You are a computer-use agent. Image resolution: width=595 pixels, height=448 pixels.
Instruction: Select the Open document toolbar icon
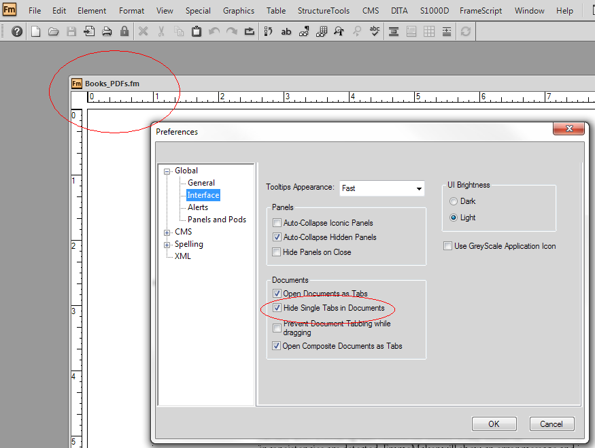(53, 31)
